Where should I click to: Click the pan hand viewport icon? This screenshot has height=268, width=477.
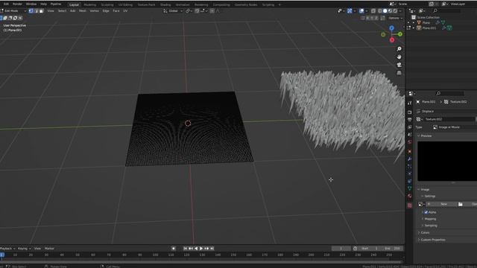tap(399, 57)
